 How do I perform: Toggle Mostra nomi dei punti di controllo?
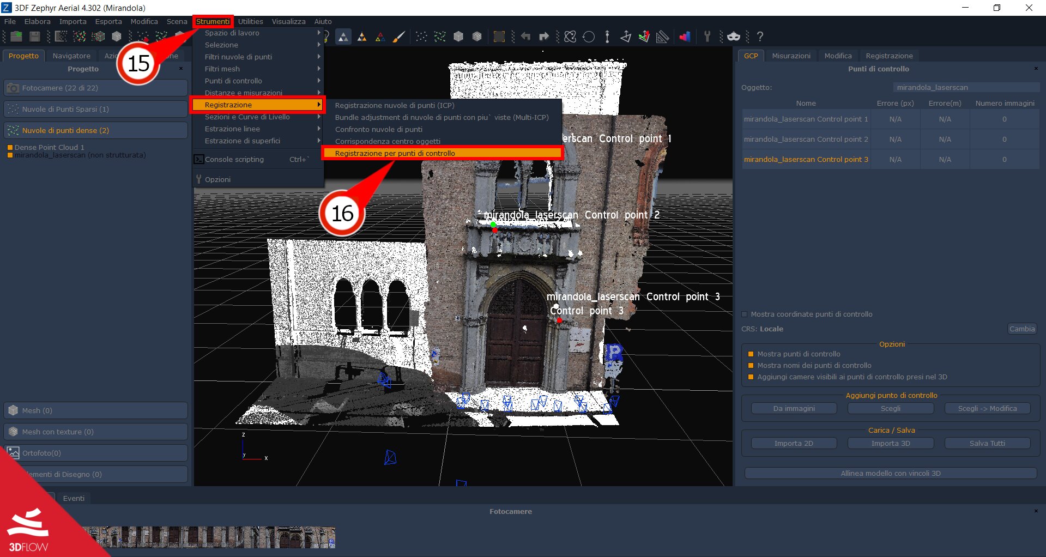[x=751, y=366]
